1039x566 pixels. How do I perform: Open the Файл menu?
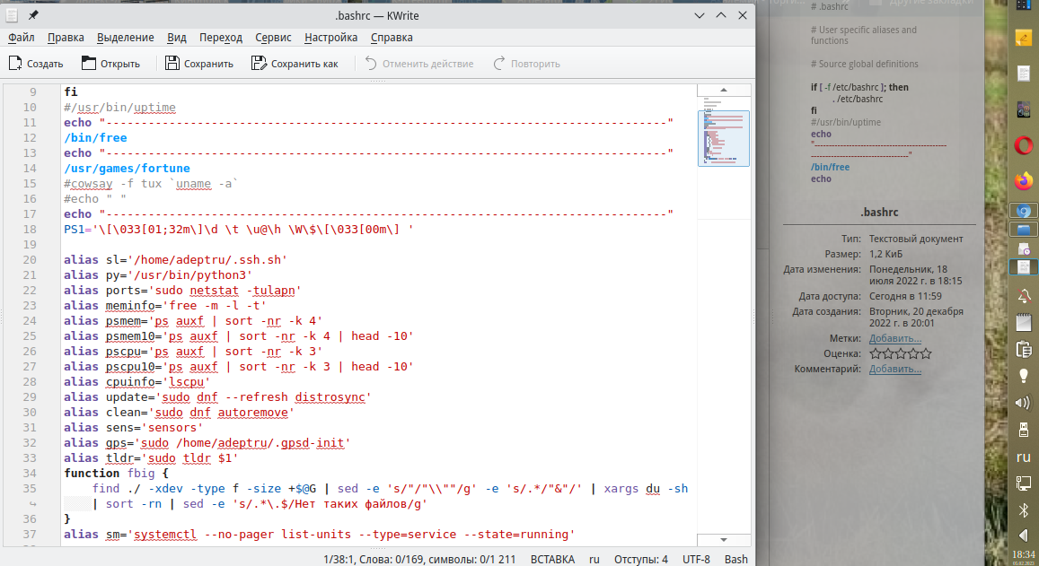coord(22,38)
